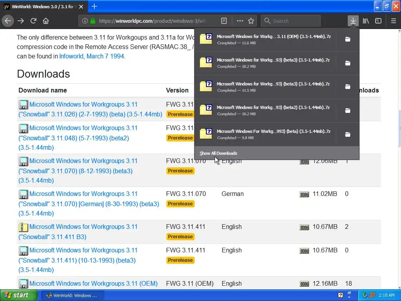Open the downloaded 10.2 MB beta3 7z file
401x301 pixels.
[x=265, y=63]
